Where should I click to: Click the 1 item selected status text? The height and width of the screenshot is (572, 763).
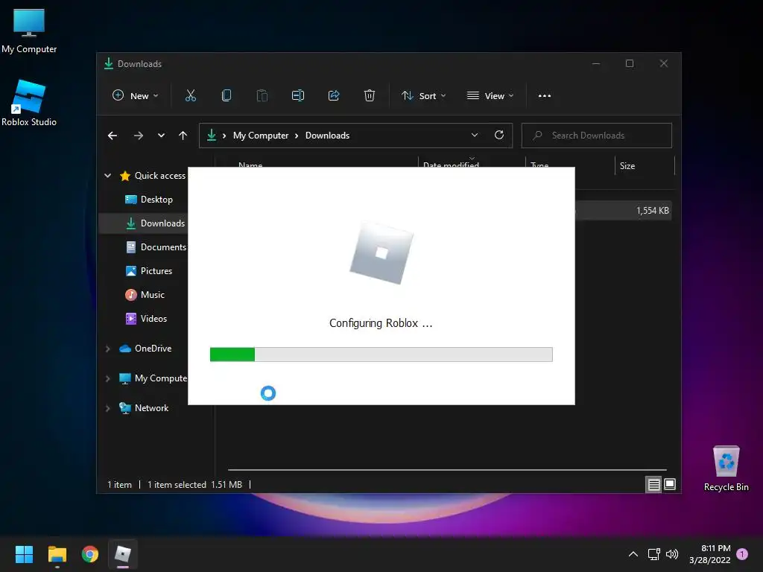tap(177, 484)
